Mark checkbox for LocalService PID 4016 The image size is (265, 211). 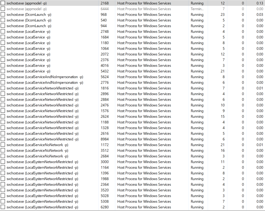[3, 66]
